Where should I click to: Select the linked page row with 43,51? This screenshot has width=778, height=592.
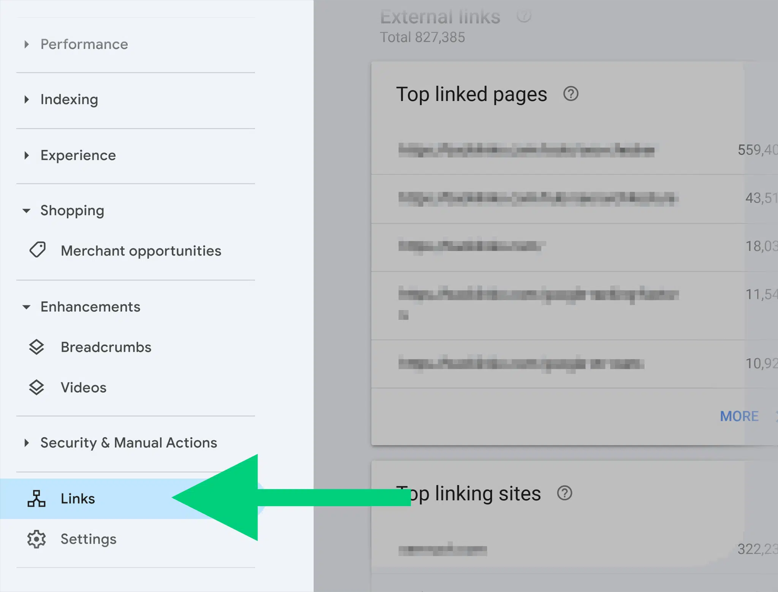[574, 199]
